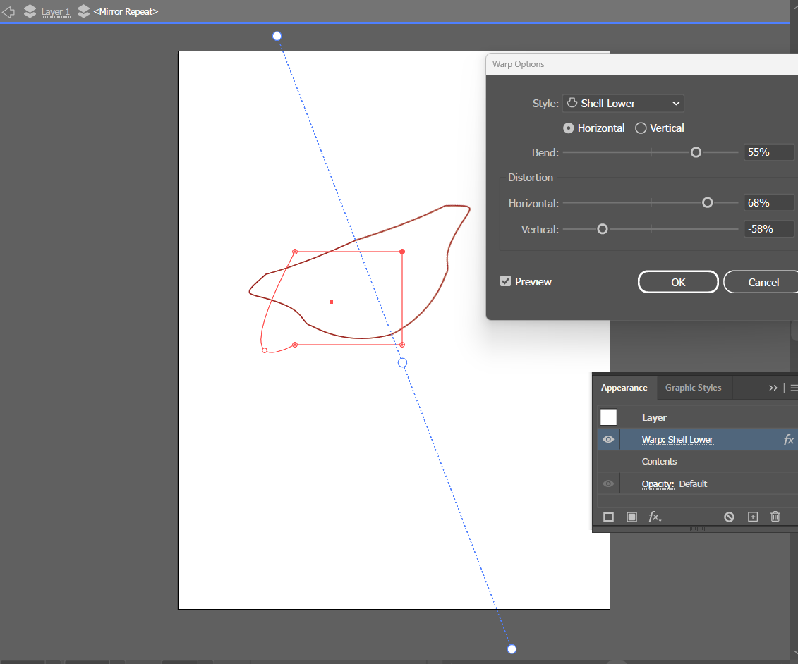The height and width of the screenshot is (664, 798).
Task: Hide the Warp: Shell Lower effect
Action: (607, 439)
